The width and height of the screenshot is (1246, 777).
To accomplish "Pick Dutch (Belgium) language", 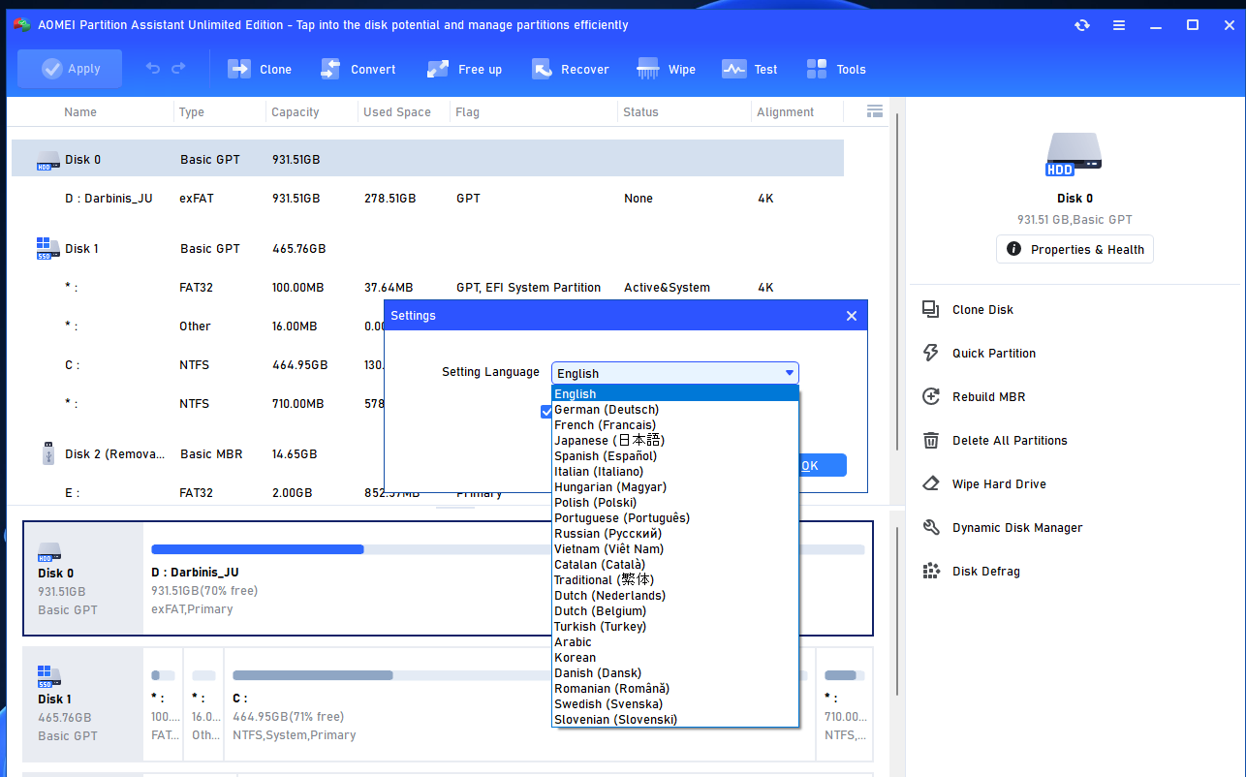I will 675,610.
